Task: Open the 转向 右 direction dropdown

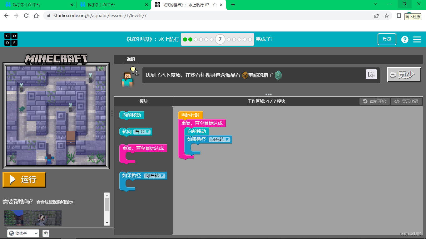Action: [x=142, y=132]
